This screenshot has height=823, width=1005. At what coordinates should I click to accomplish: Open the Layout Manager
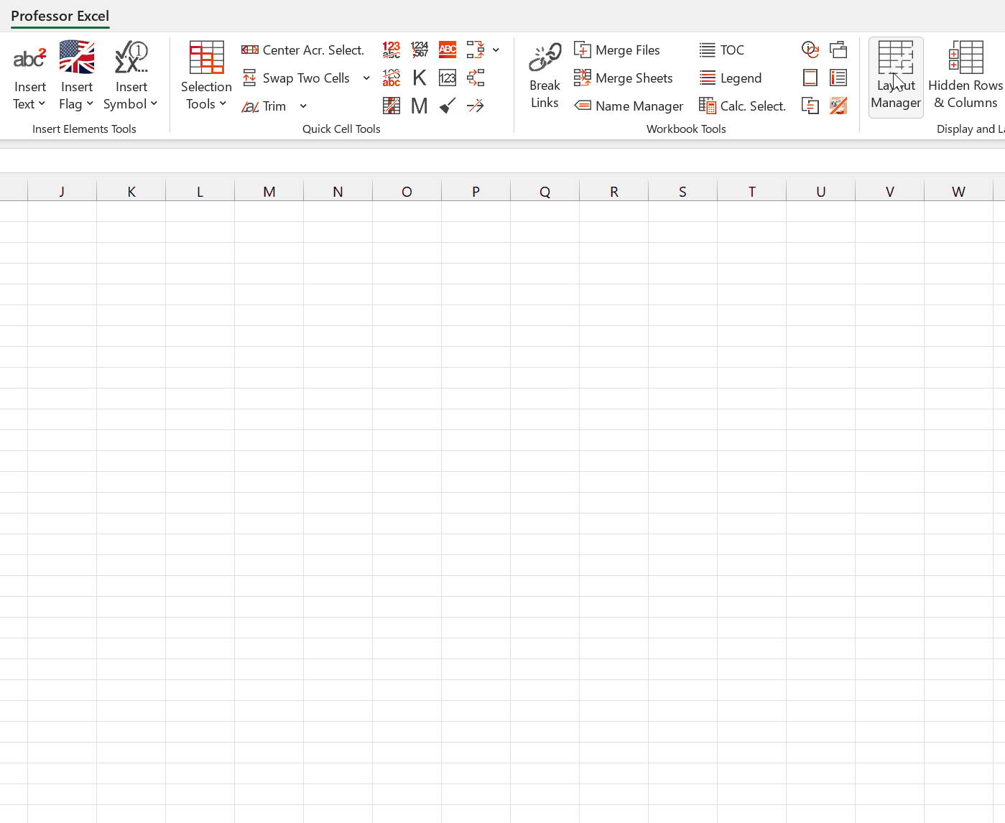(x=896, y=75)
